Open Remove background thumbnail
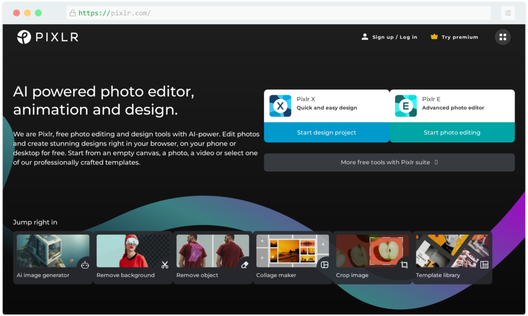This screenshot has height=316, width=528. click(133, 251)
